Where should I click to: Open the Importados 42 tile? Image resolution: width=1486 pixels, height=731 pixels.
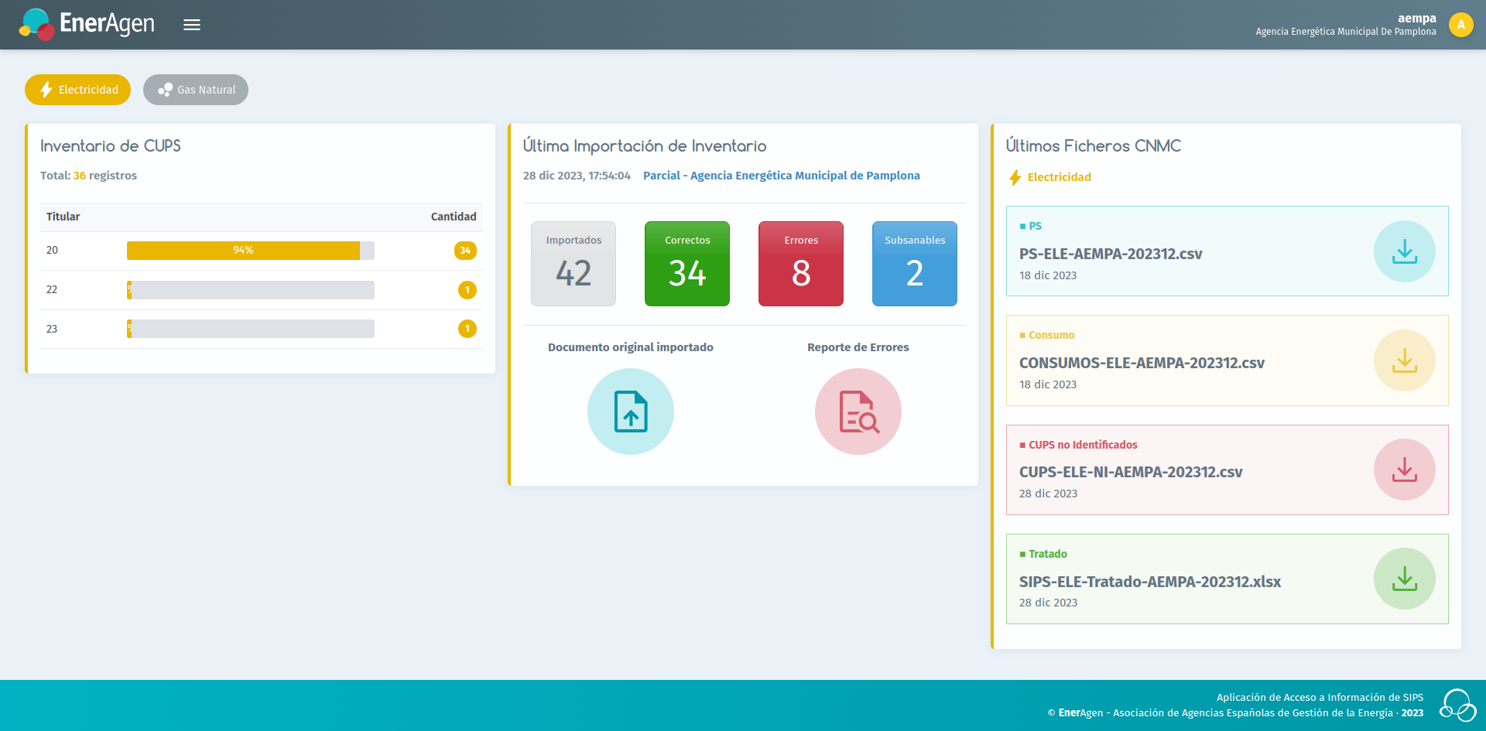574,264
